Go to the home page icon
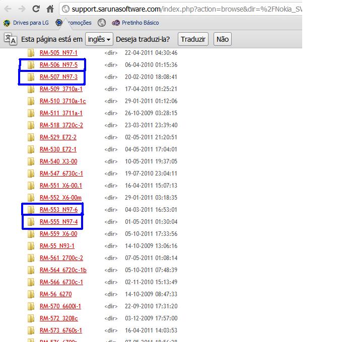Image resolution: width=344 pixels, height=342 pixels. [50, 9]
